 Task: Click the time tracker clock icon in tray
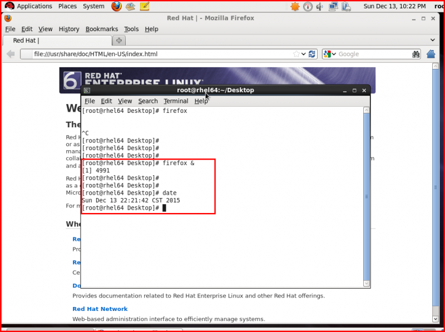click(307, 6)
